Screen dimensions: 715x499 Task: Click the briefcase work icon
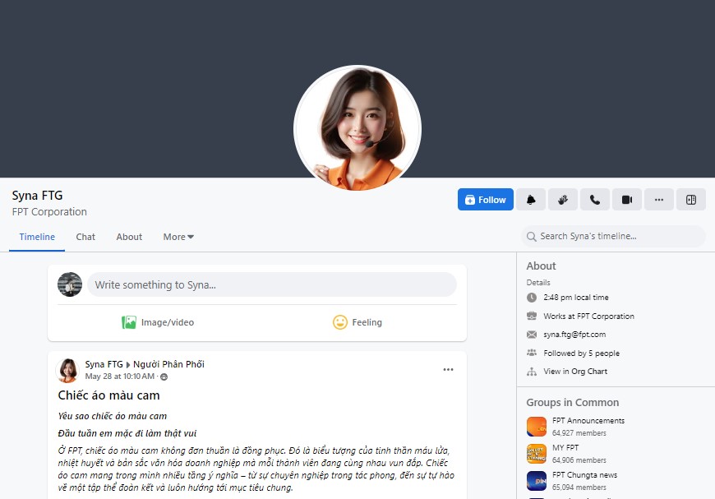coord(532,316)
